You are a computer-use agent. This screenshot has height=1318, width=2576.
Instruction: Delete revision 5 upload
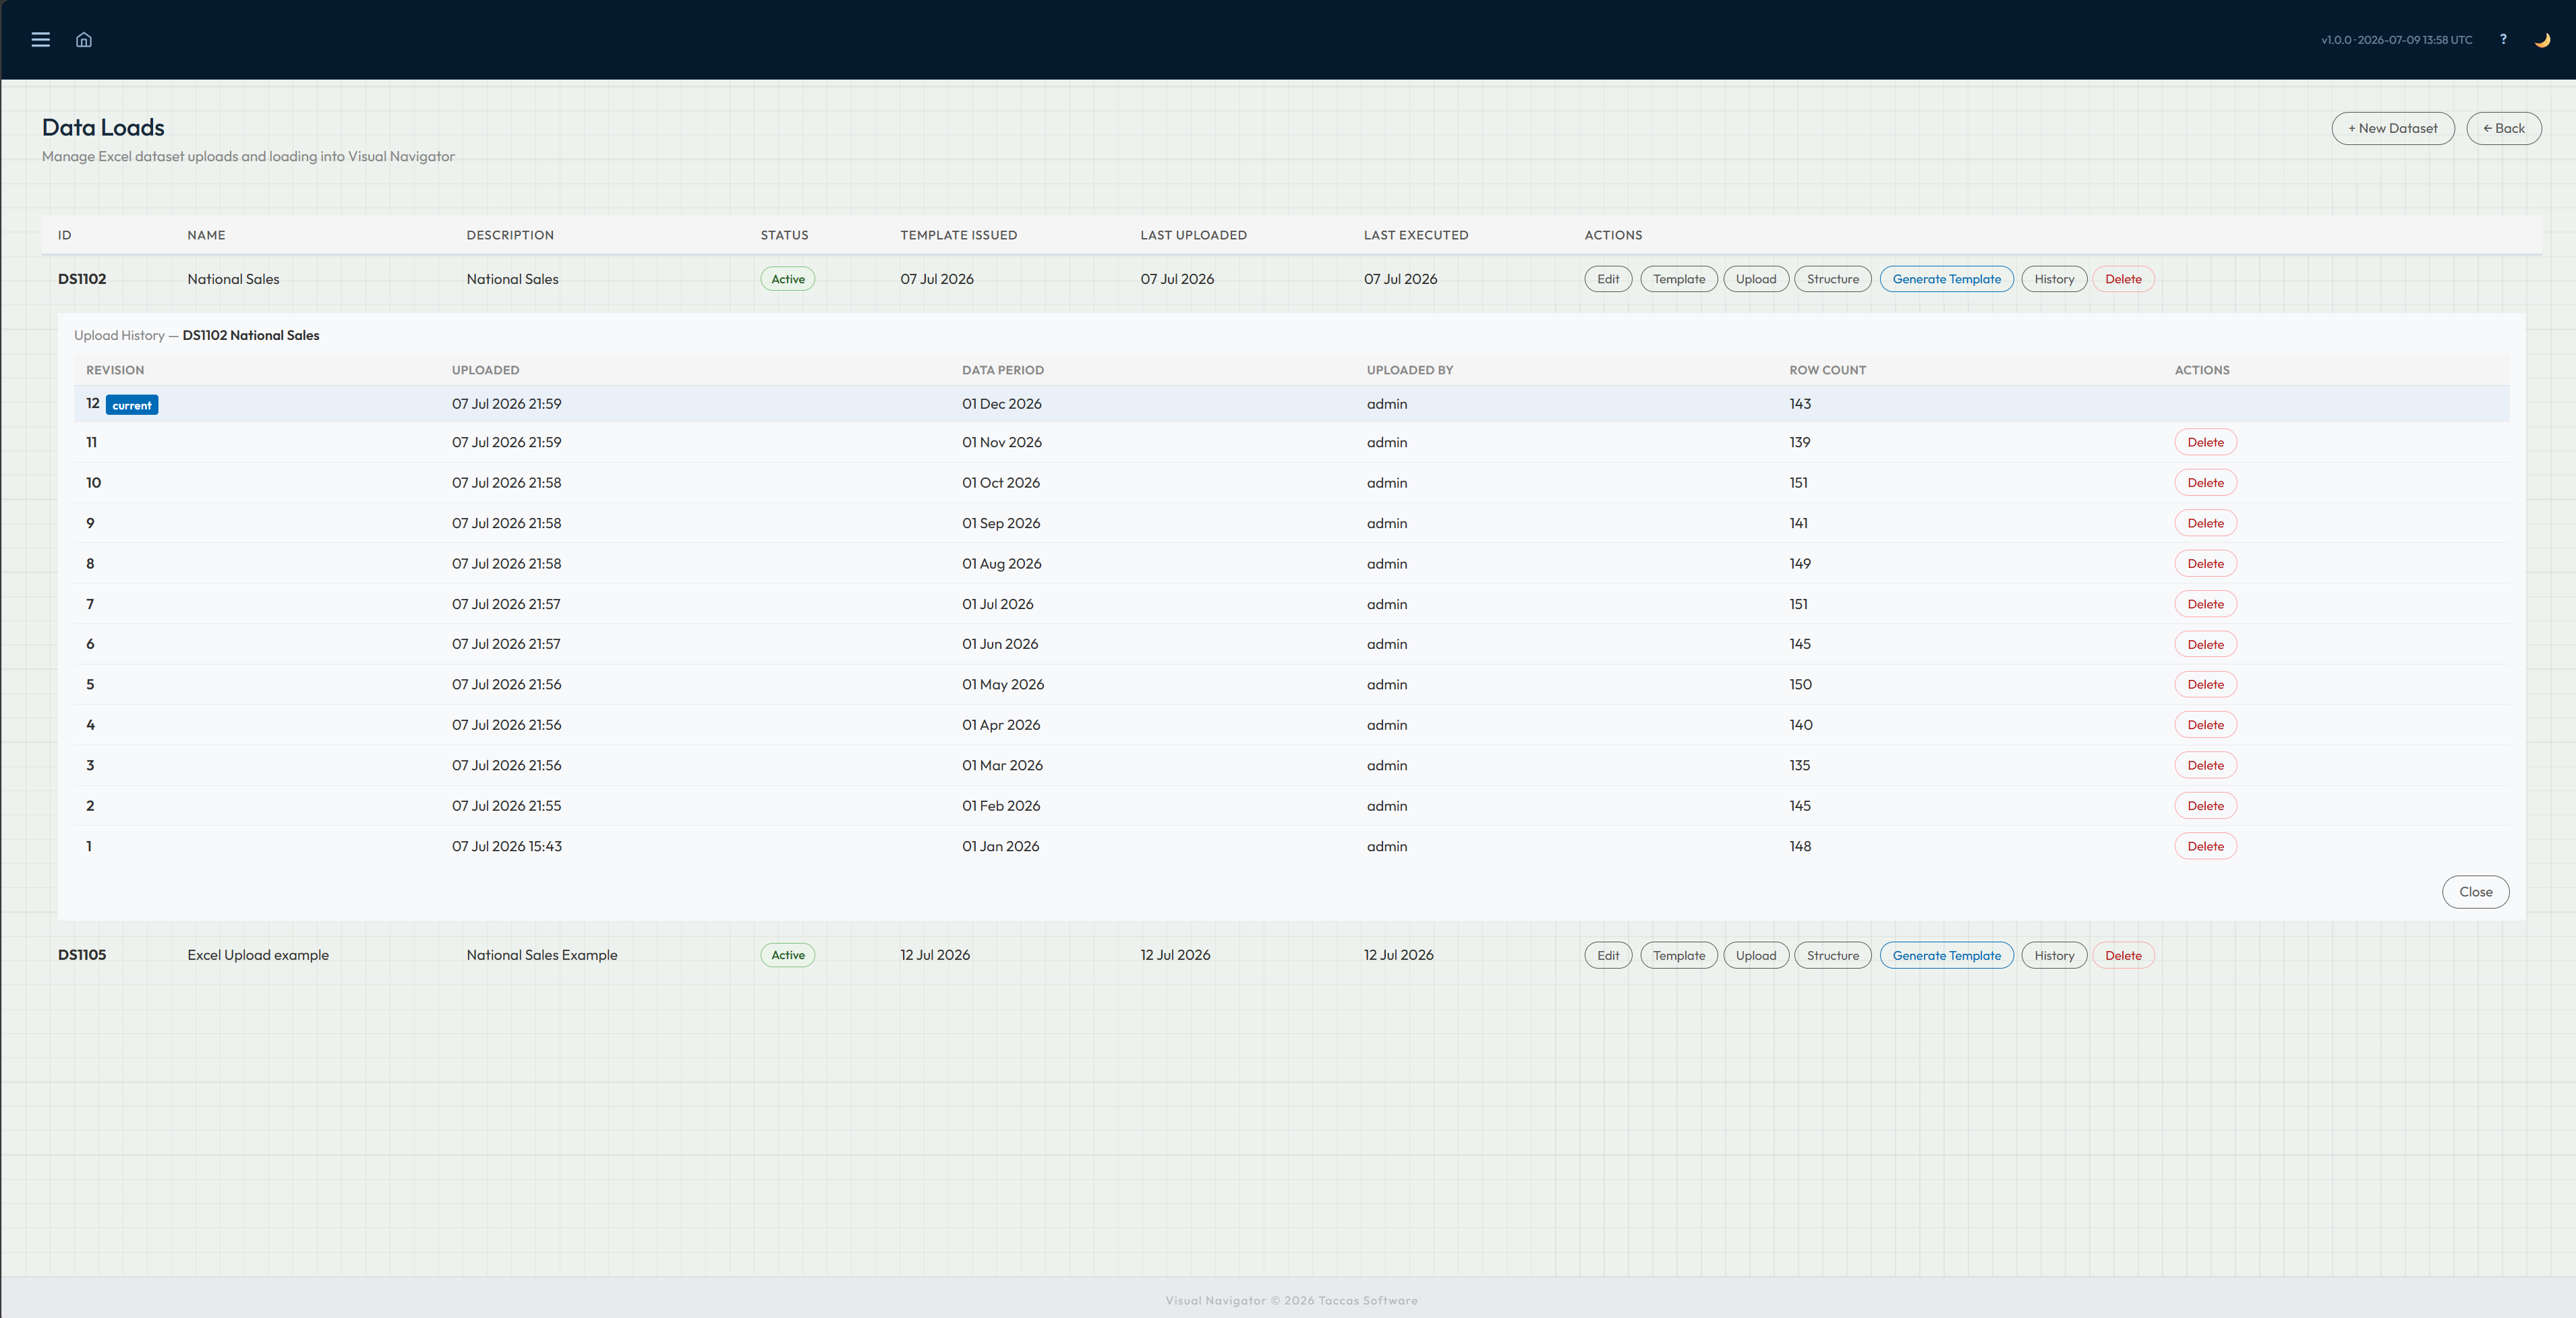2205,685
